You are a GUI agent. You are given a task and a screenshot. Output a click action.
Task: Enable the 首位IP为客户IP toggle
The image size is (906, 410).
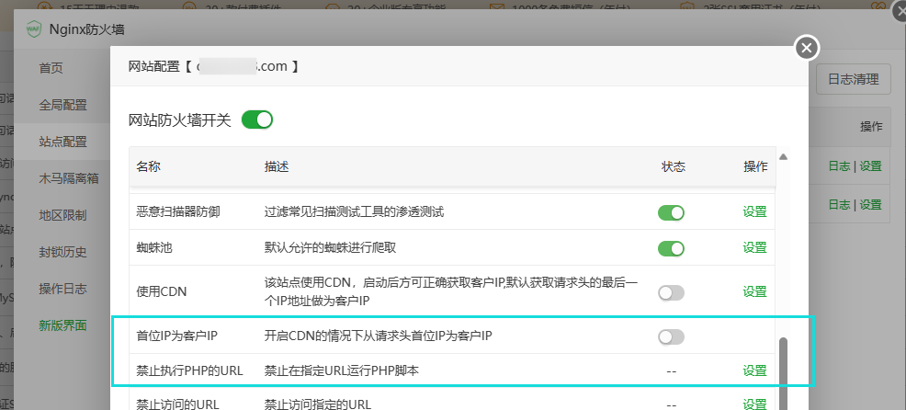pyautogui.click(x=671, y=336)
